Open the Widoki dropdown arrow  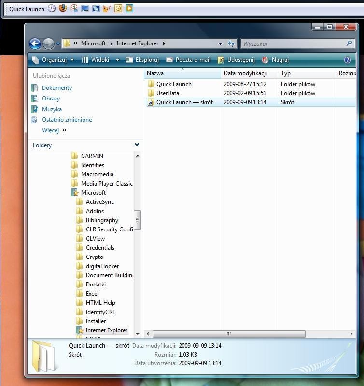pyautogui.click(x=118, y=60)
